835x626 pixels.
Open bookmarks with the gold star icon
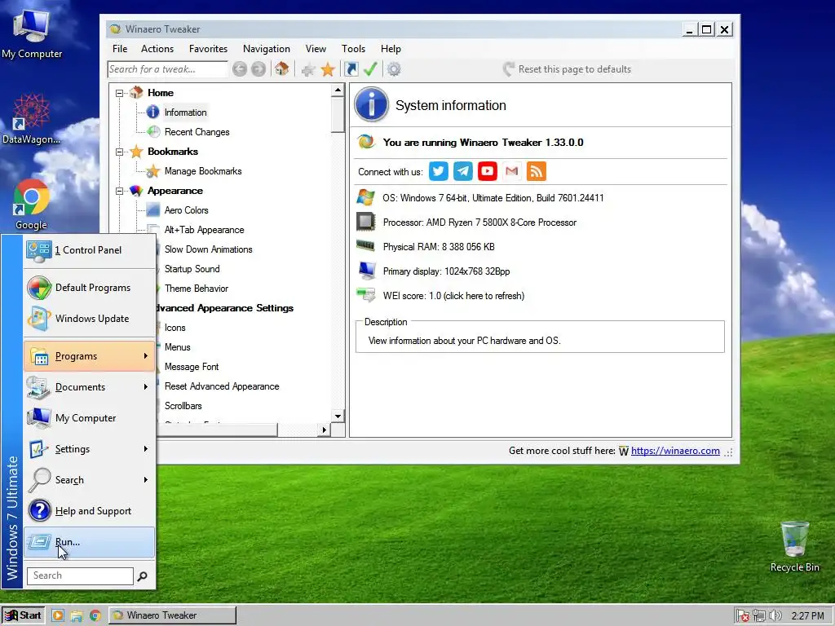(x=328, y=69)
